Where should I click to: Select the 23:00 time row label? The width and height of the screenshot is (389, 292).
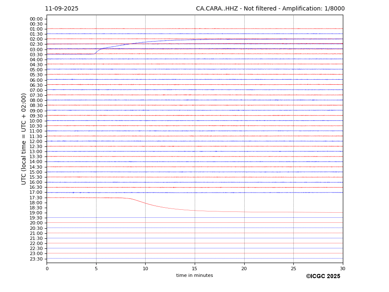click(36, 253)
